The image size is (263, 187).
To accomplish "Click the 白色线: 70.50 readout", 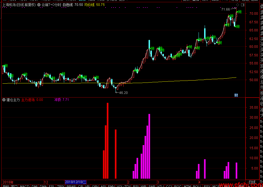I will (73, 5).
